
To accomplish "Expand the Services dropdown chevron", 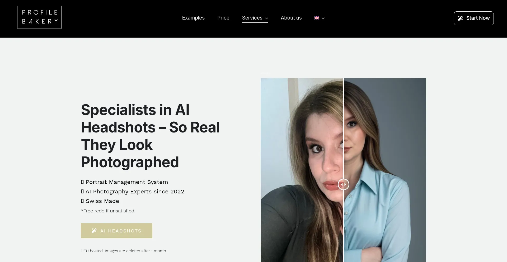I will pos(266,18).
